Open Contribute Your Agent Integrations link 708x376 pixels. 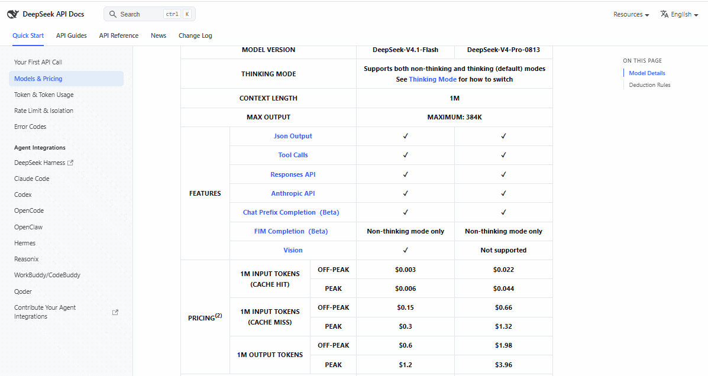point(66,312)
